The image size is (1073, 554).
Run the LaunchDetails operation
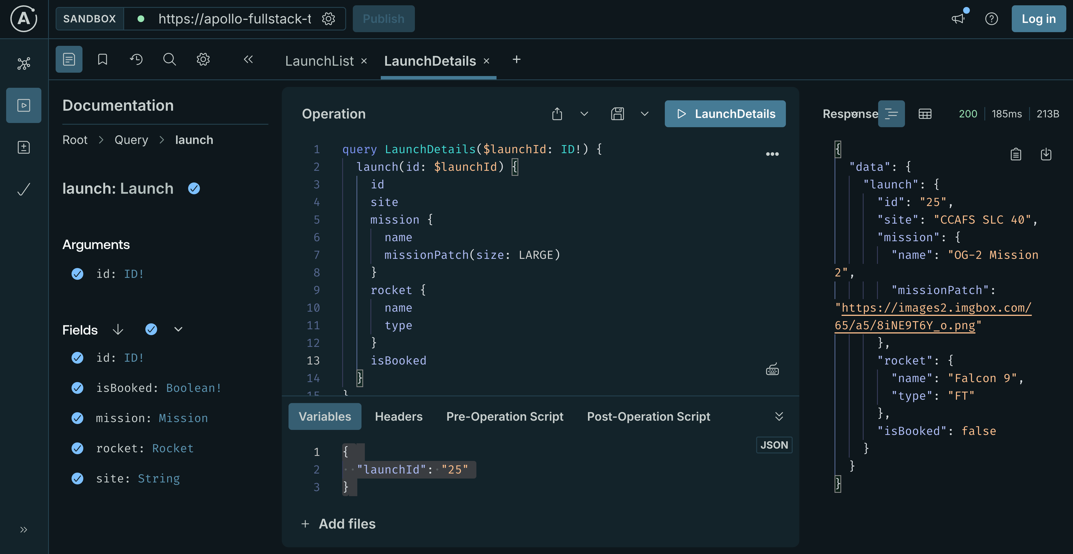[725, 113]
